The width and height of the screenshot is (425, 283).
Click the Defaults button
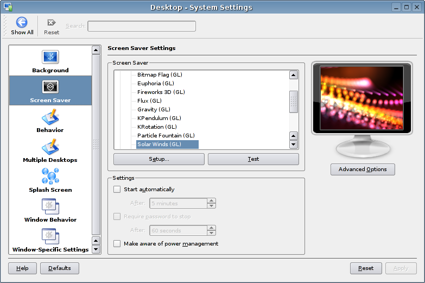click(x=60, y=268)
